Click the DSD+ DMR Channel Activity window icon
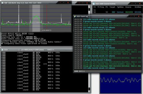The width and height of the screenshot is (143, 94). click(x=94, y=4)
